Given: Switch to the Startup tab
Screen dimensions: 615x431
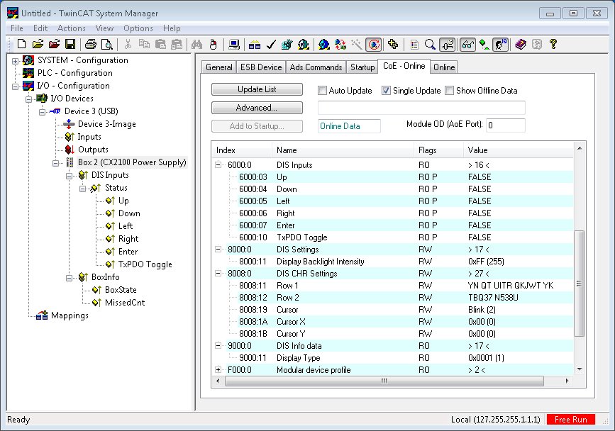Looking at the screenshot, I should click(362, 67).
